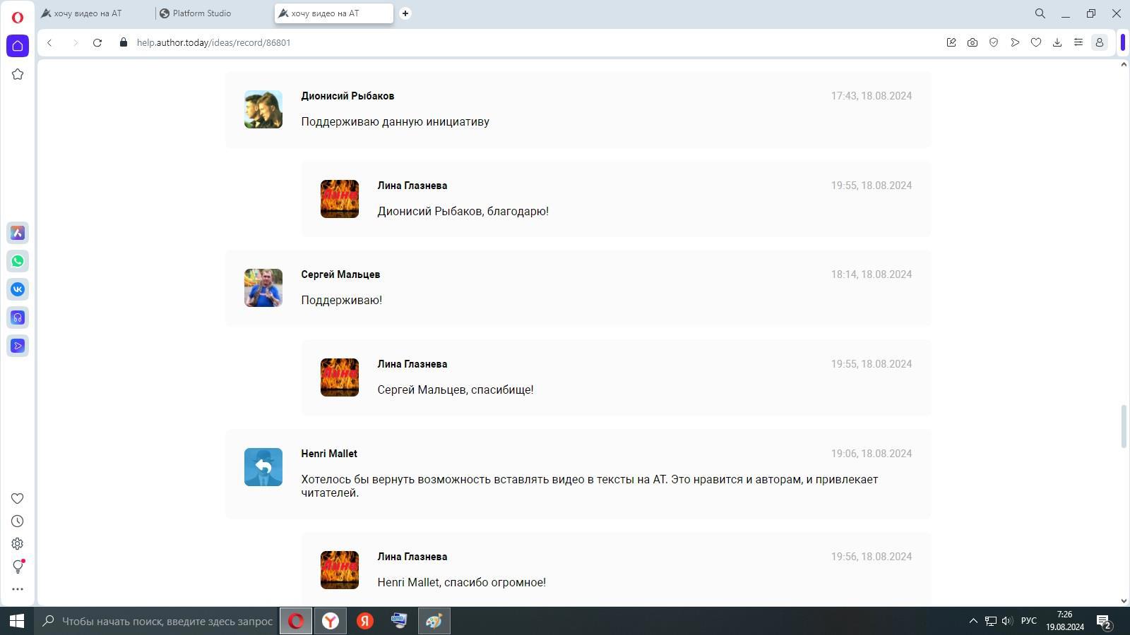The height and width of the screenshot is (635, 1130).
Task: Open Easy Setup menu in toolbar
Action: coord(1078,42)
